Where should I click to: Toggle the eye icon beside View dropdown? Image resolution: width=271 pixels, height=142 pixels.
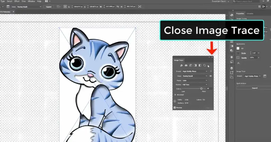click(211, 76)
